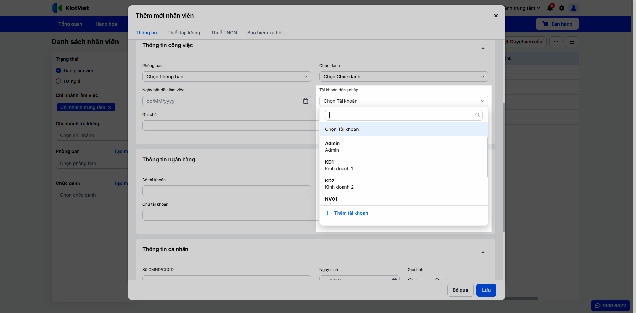
Task: Click the horizontal scrollbar under the employee list
Action: (522, 298)
